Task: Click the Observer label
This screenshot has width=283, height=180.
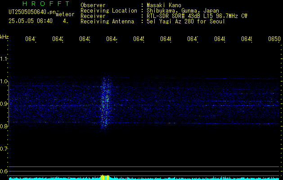Action: point(93,5)
